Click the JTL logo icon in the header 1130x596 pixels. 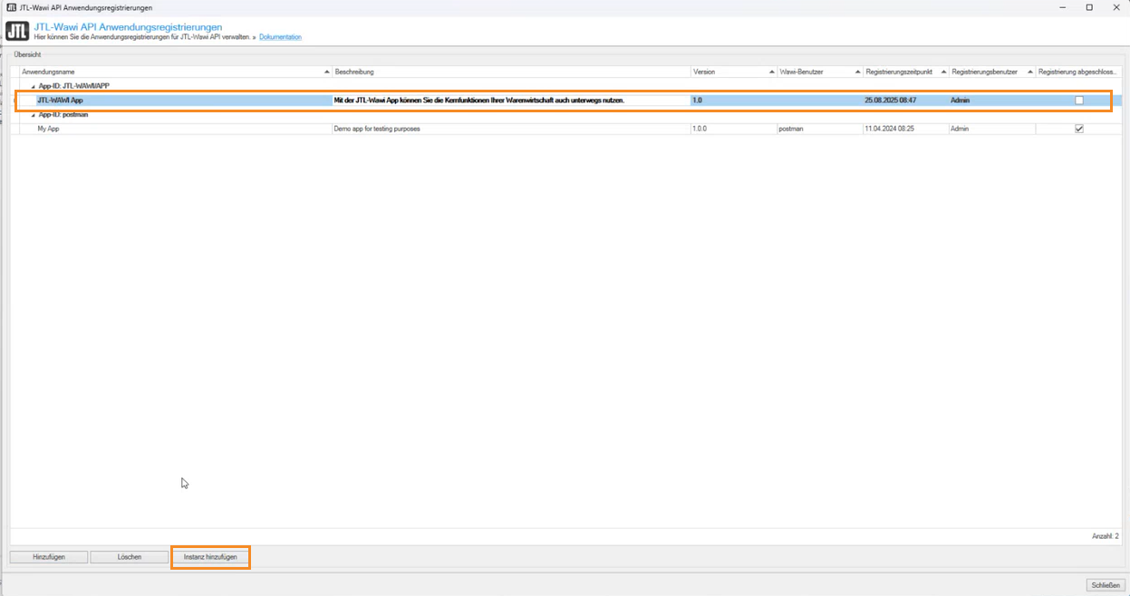click(17, 32)
